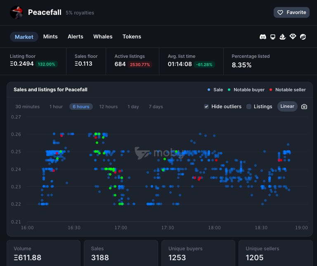Click the 0.25 y-axis label
317x266 pixels.
[16, 152]
